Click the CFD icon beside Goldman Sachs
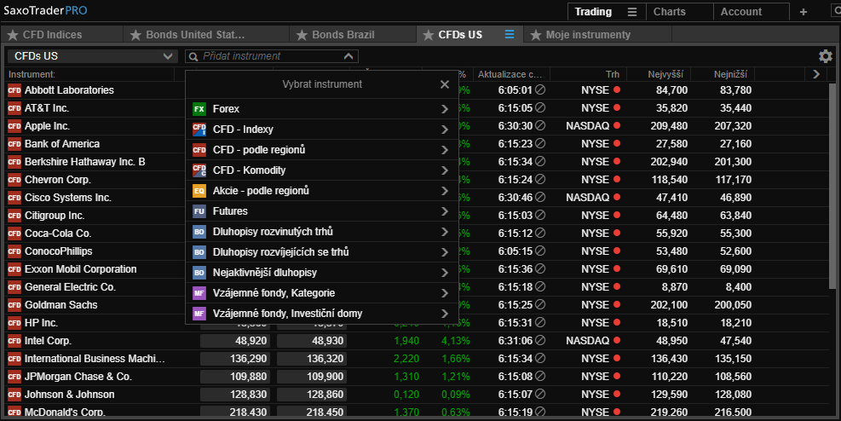Screen dimensions: 841x421 point(14,305)
